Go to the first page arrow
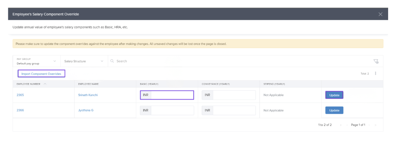397x164 pixels. point(341,125)
